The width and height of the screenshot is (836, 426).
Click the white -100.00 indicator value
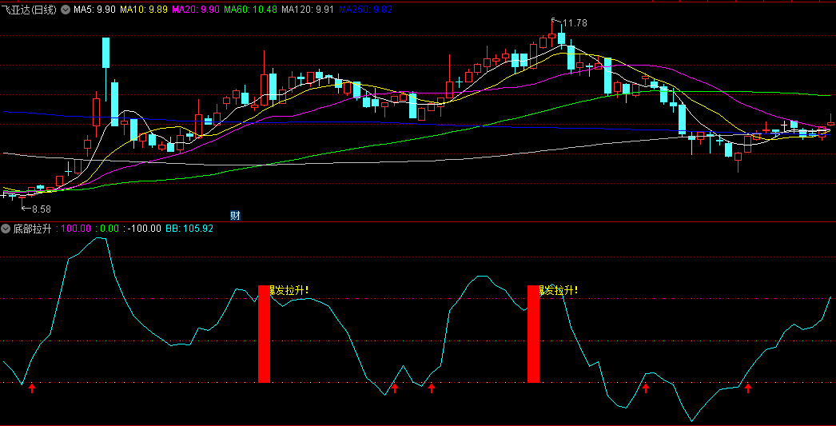point(144,229)
